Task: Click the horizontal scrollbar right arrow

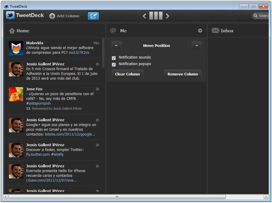Action: click(x=266, y=197)
